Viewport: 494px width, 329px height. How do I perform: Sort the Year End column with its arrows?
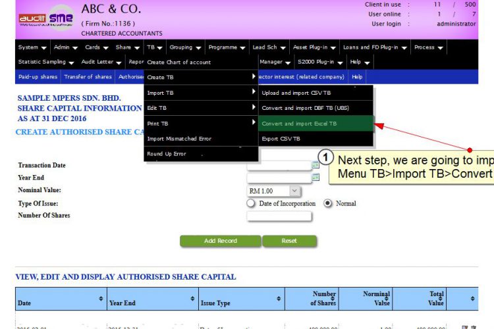click(x=192, y=299)
